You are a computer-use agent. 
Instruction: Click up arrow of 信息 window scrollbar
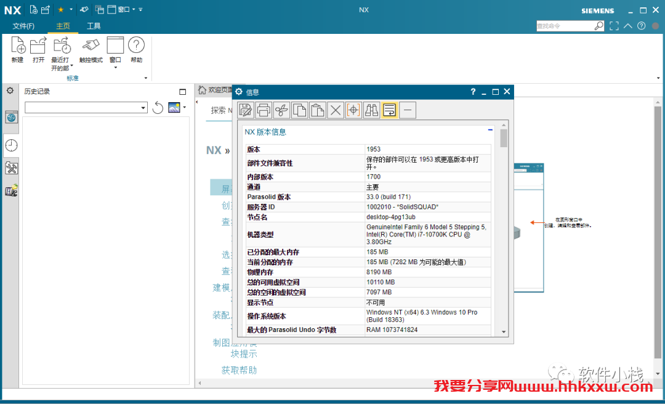point(504,125)
